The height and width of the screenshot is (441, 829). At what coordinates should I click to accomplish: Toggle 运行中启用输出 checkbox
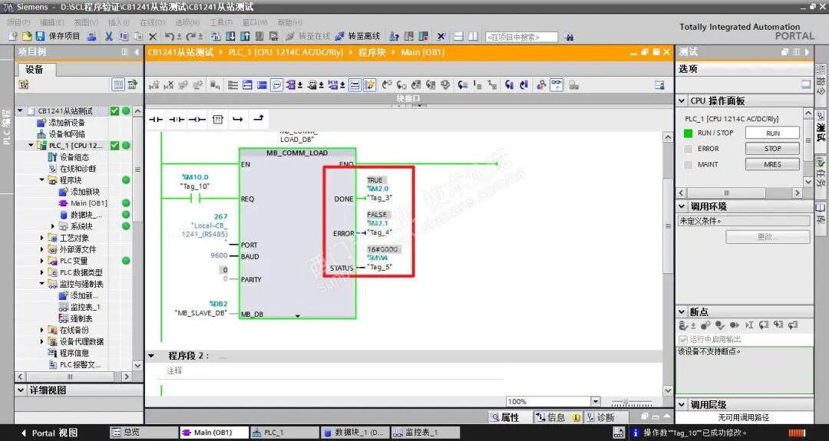coord(683,339)
